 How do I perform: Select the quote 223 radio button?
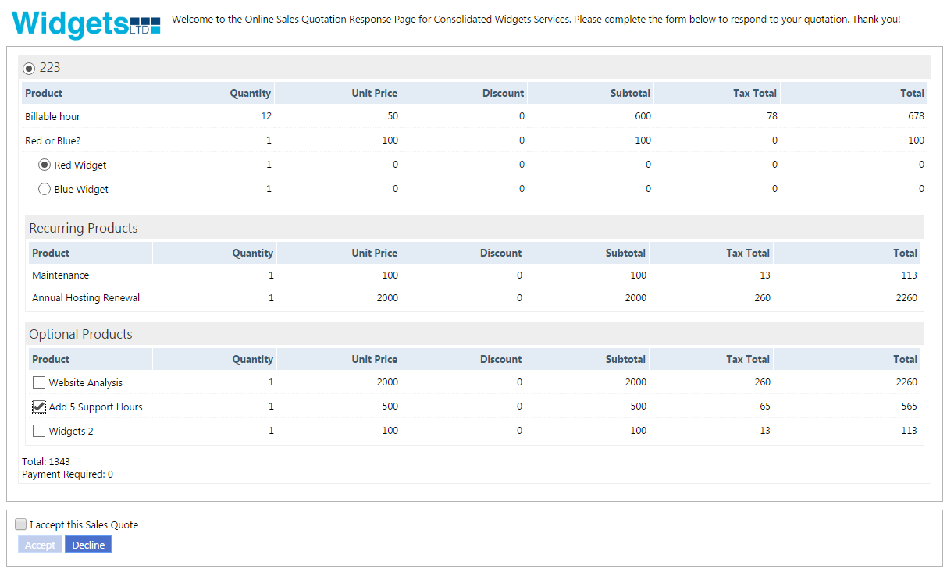(x=29, y=69)
